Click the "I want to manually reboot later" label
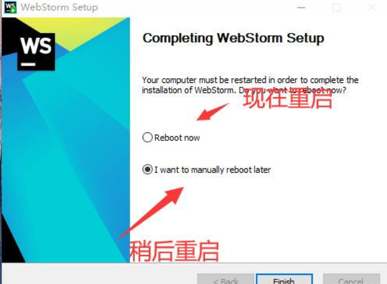This screenshot has height=284, width=387. pos(213,170)
